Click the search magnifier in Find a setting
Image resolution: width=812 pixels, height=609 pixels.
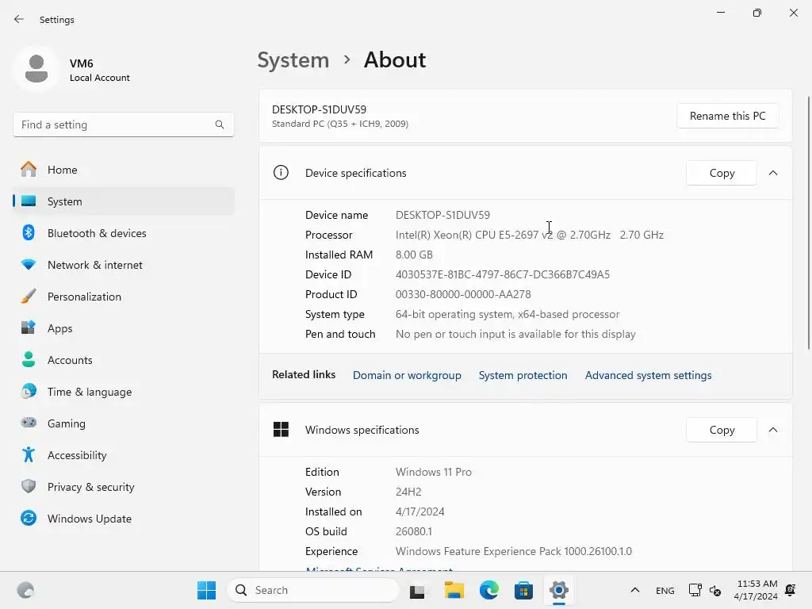pos(220,124)
